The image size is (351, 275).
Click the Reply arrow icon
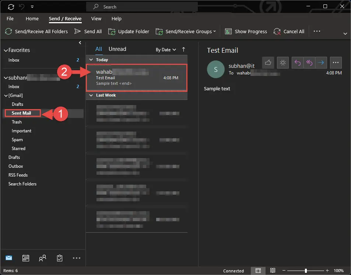298,63
